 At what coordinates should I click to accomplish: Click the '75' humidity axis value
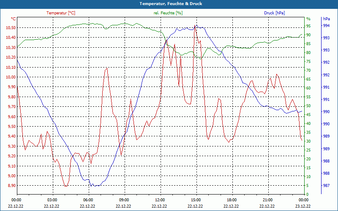tap(308, 62)
